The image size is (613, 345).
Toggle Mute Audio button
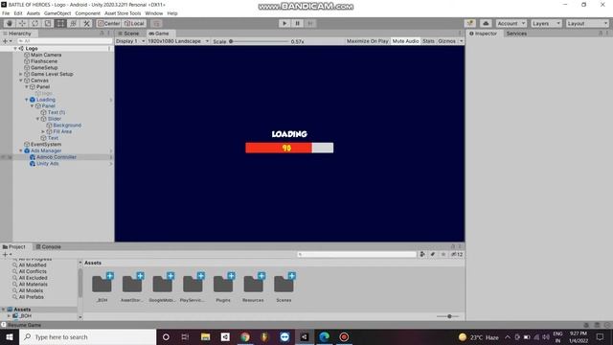click(405, 41)
